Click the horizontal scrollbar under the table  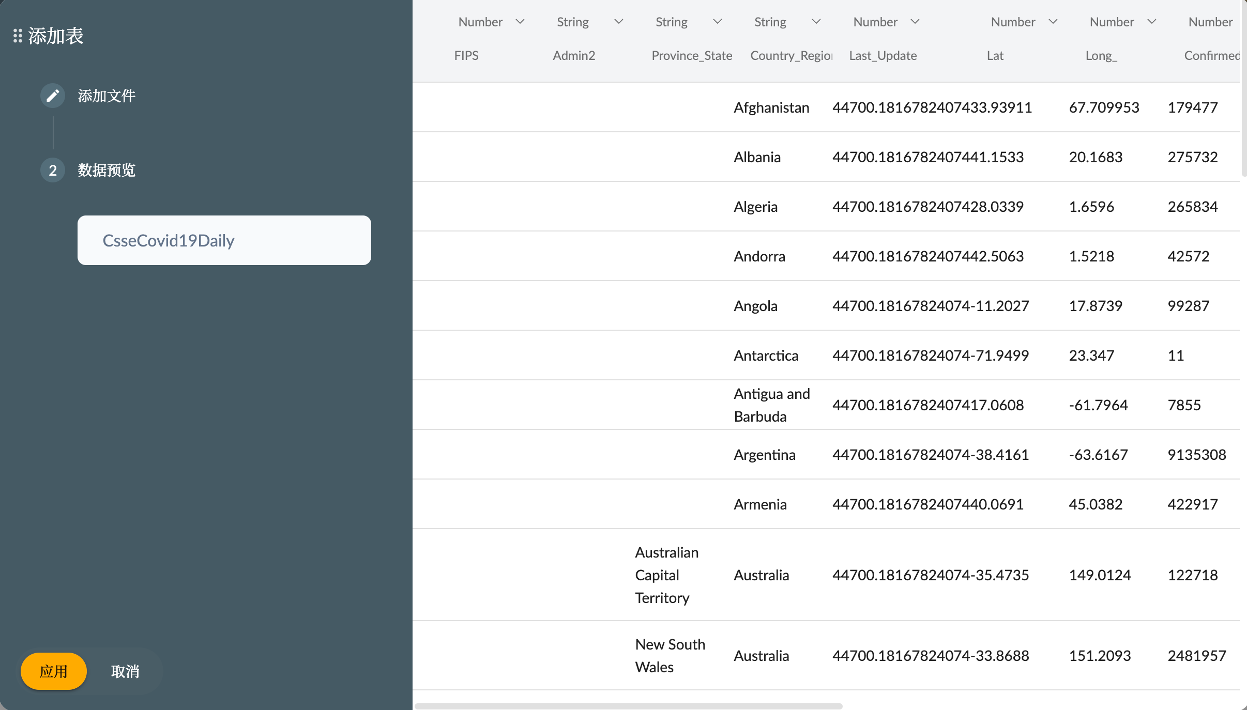point(628,706)
